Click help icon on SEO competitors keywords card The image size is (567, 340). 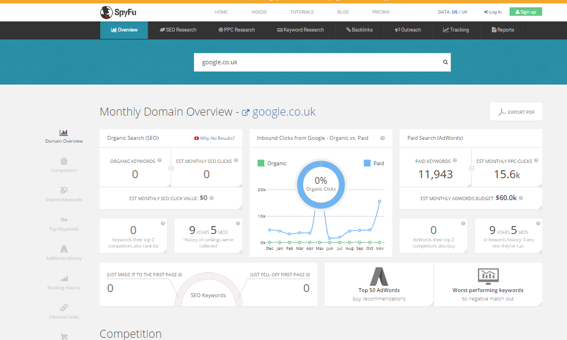click(163, 223)
